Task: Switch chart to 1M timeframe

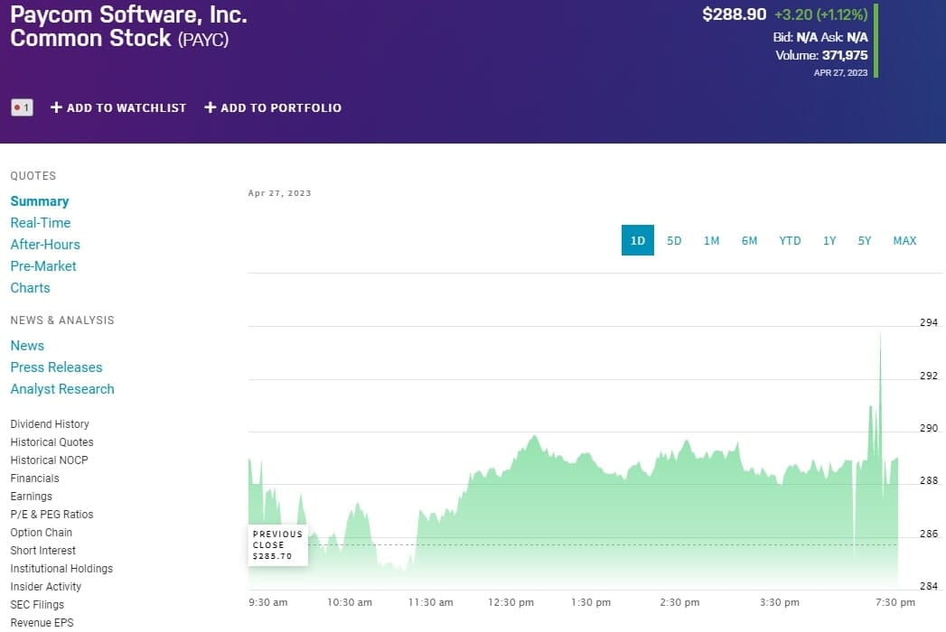Action: 711,240
